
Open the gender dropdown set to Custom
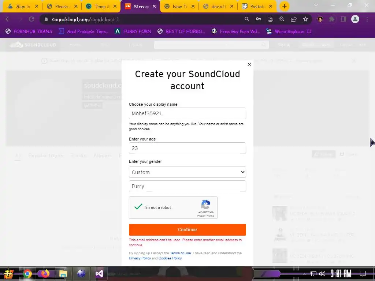click(187, 172)
